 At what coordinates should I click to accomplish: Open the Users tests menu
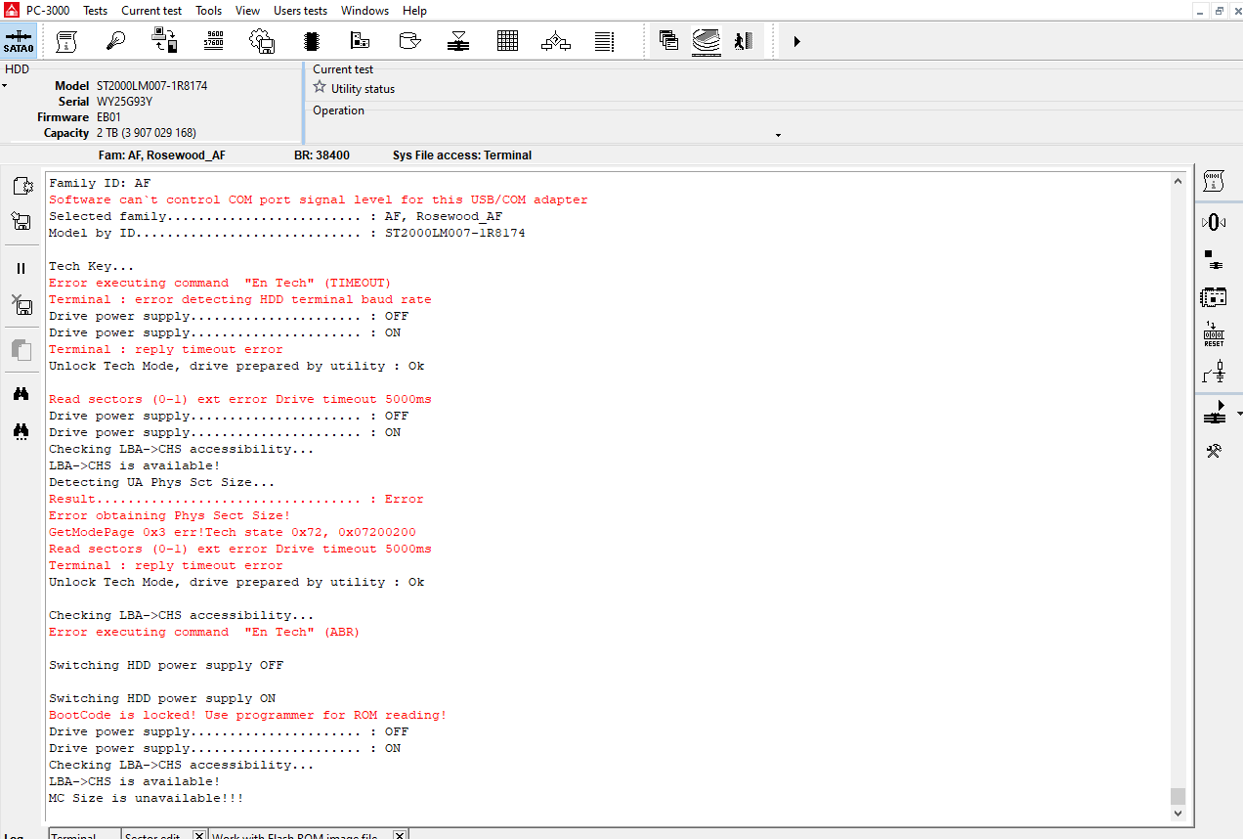click(301, 11)
